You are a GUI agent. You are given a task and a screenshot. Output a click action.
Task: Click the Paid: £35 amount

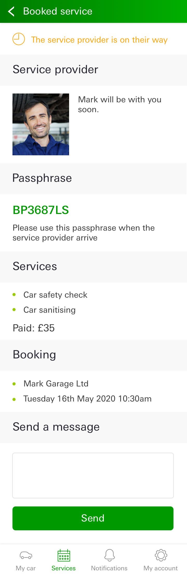[34, 328]
